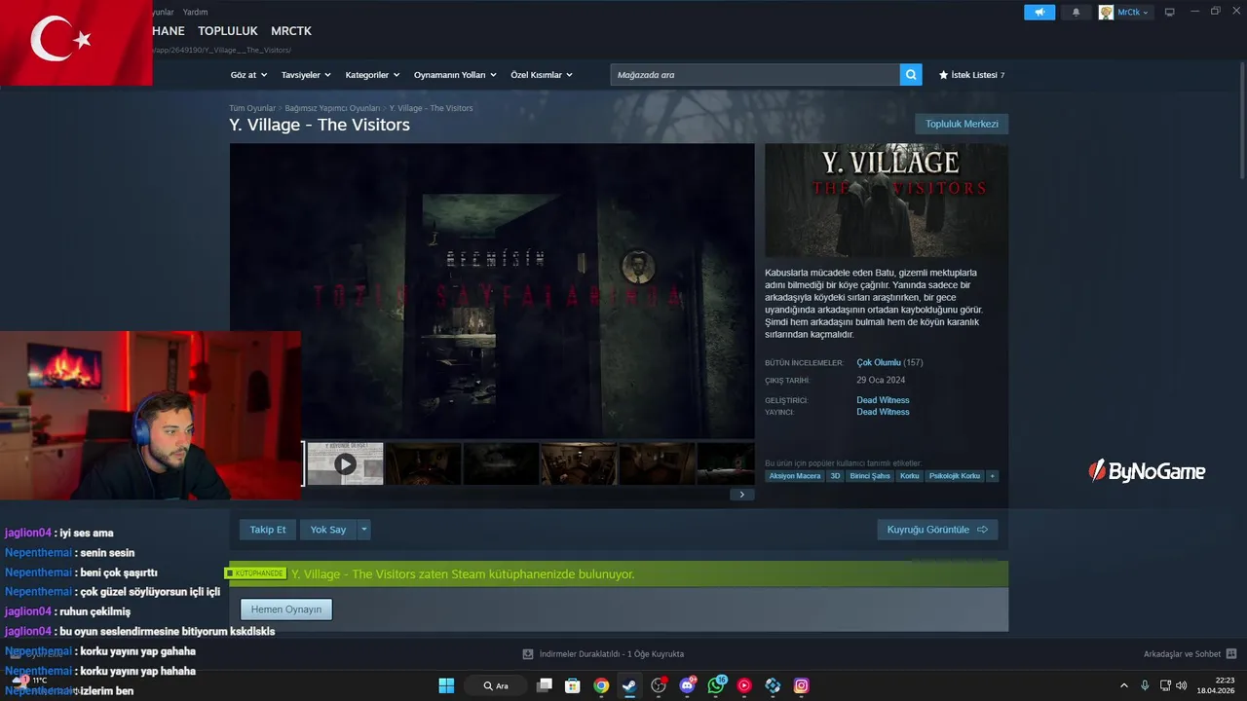Open the network tray icon

[x=1165, y=685]
